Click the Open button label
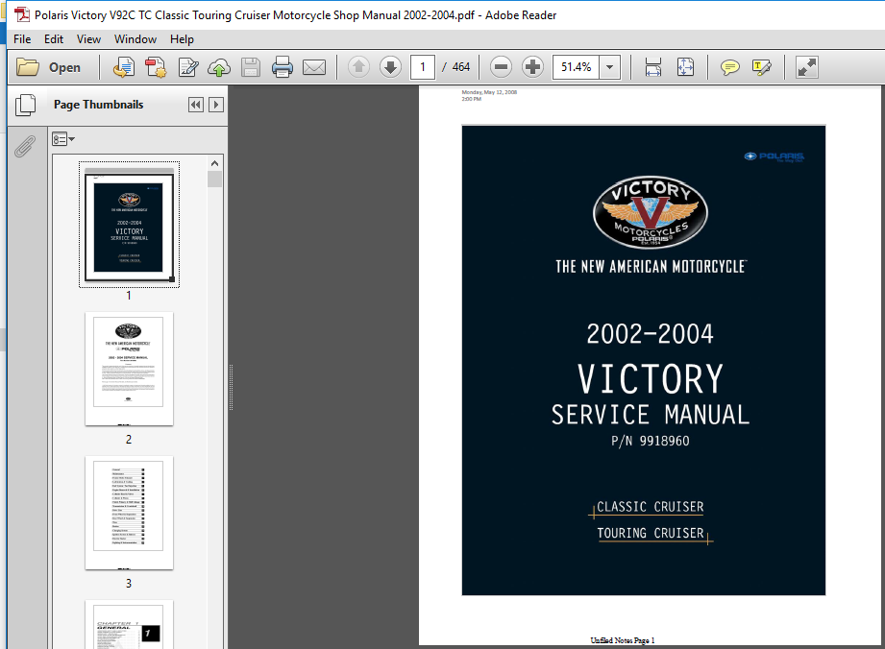Image resolution: width=885 pixels, height=649 pixels. pos(64,67)
